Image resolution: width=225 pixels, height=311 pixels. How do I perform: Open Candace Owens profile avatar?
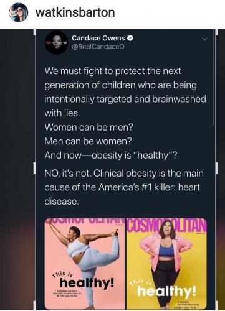point(56,42)
